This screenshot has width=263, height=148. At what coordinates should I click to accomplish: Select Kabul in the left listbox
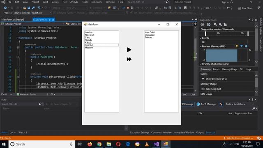tap(102, 42)
